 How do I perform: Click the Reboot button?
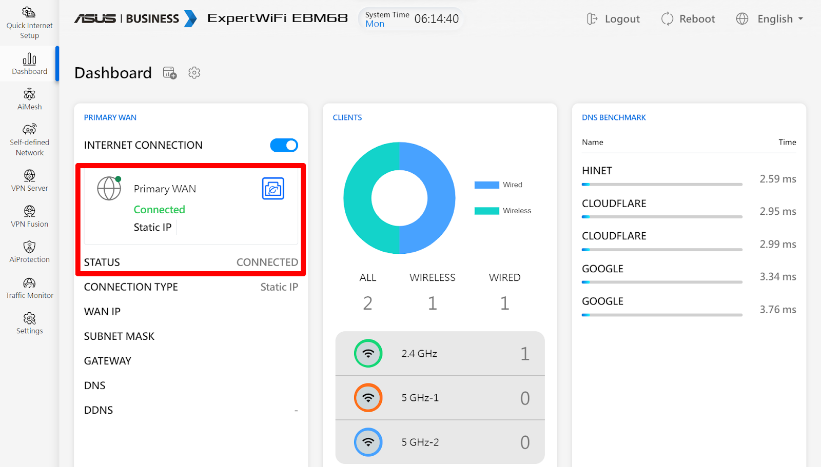tap(688, 19)
